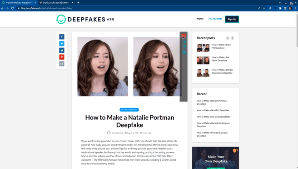This screenshot has height=169, width=298.
Task: Open the extensions puzzle icon
Action: click(280, 8)
